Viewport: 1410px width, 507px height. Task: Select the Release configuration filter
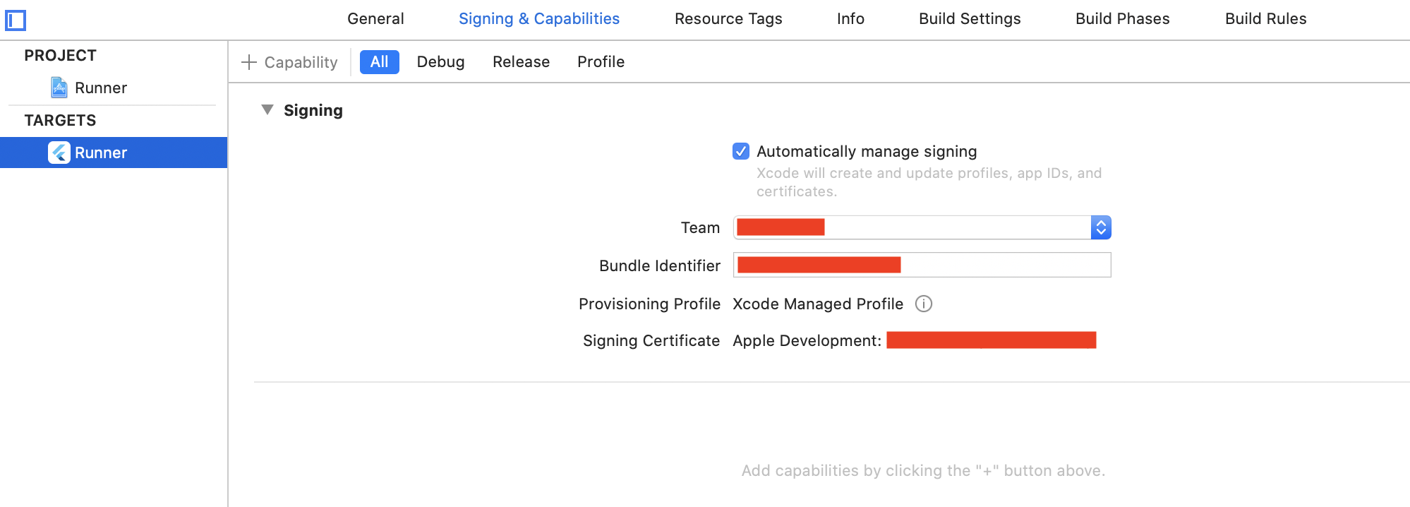[521, 62]
